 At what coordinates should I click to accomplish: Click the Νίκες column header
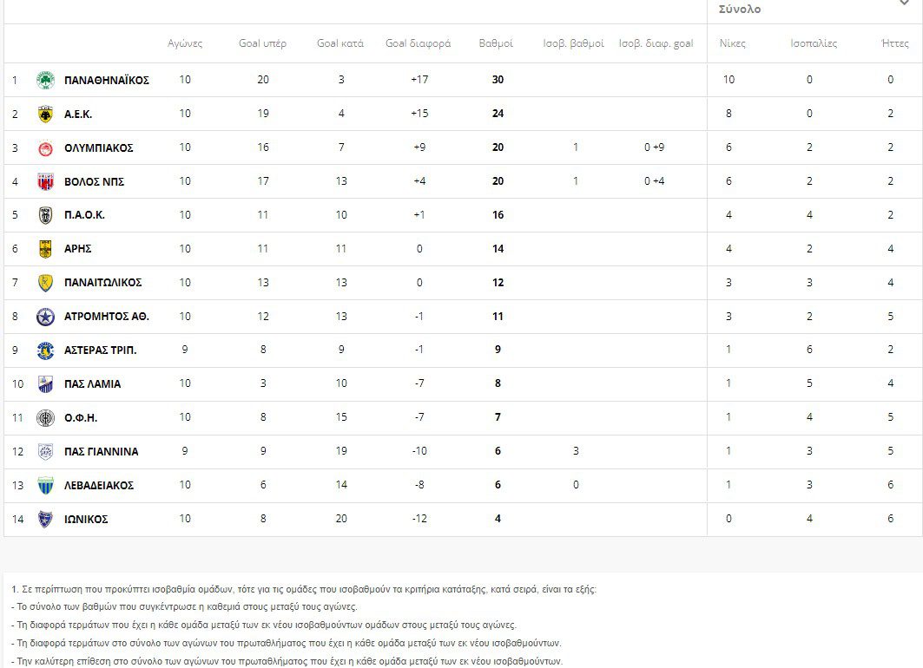[x=732, y=43]
